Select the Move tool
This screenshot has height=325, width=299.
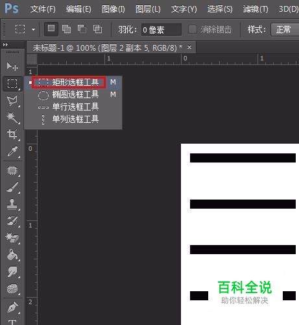point(12,66)
